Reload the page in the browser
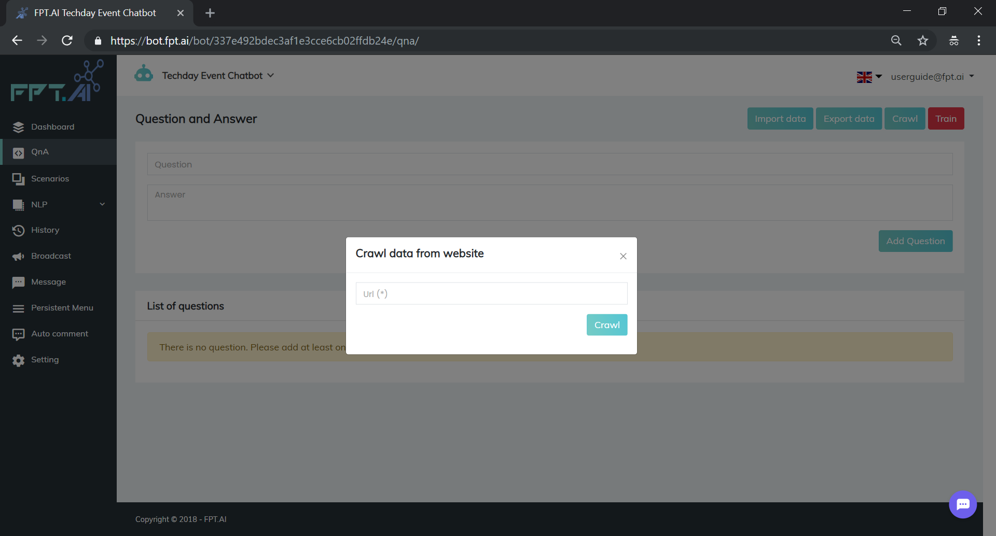Viewport: 996px width, 536px height. click(67, 40)
